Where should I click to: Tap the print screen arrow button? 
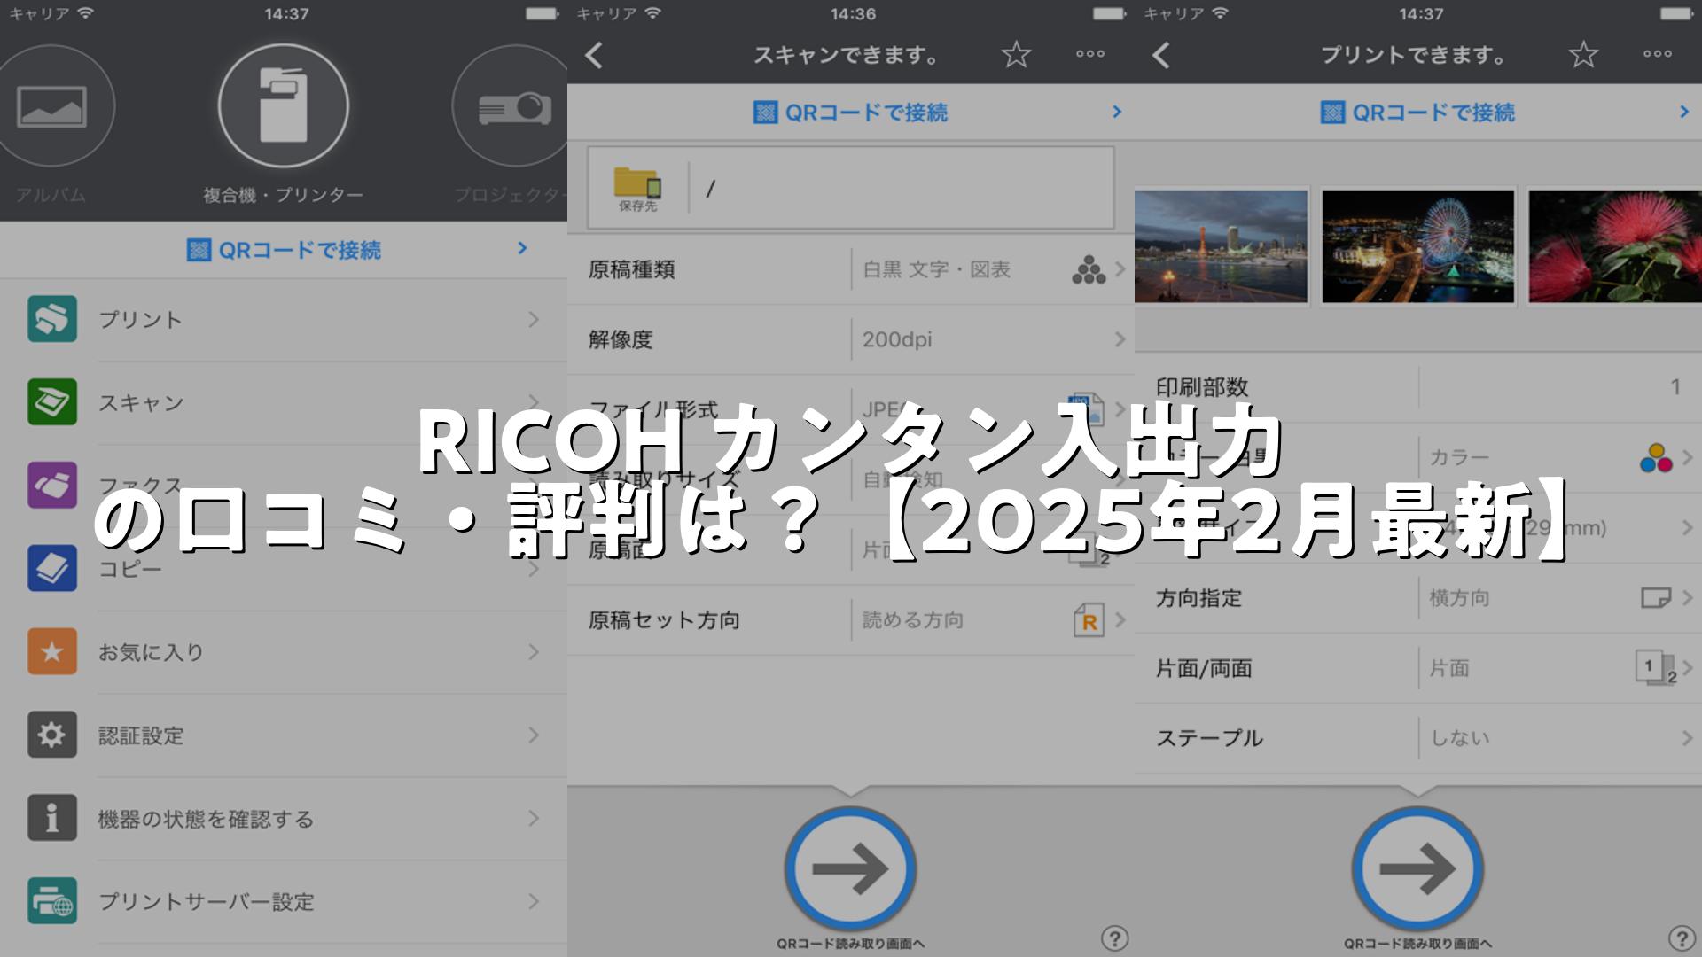pyautogui.click(x=1417, y=869)
